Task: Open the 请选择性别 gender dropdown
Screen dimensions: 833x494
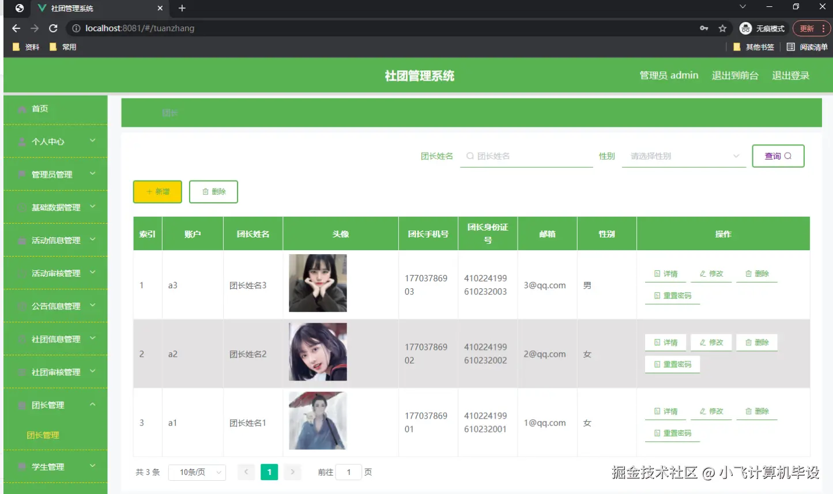Action: point(683,156)
